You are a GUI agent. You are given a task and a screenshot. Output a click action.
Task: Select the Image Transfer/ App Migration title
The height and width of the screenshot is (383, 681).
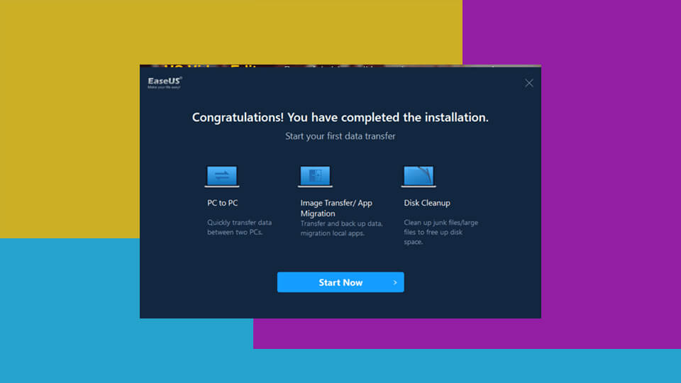click(336, 208)
